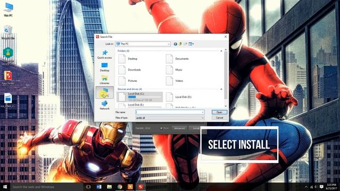Click the file list vertical scrollbar
The height and width of the screenshot is (191, 340).
[x=226, y=75]
